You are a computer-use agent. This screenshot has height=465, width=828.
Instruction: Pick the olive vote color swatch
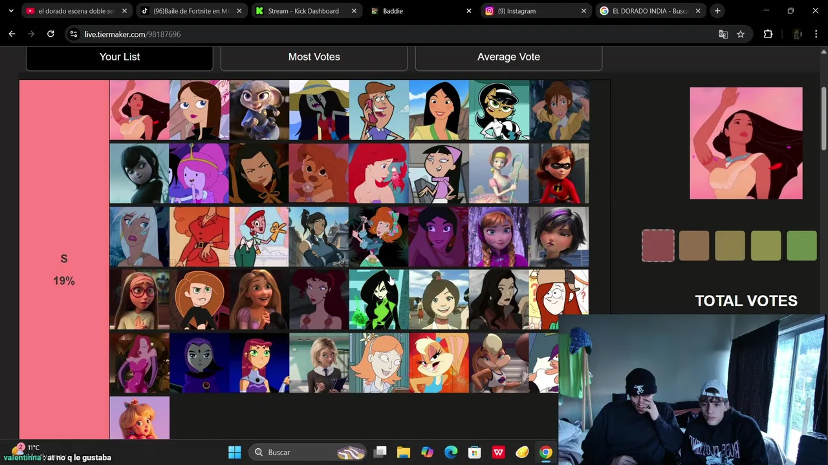point(730,246)
